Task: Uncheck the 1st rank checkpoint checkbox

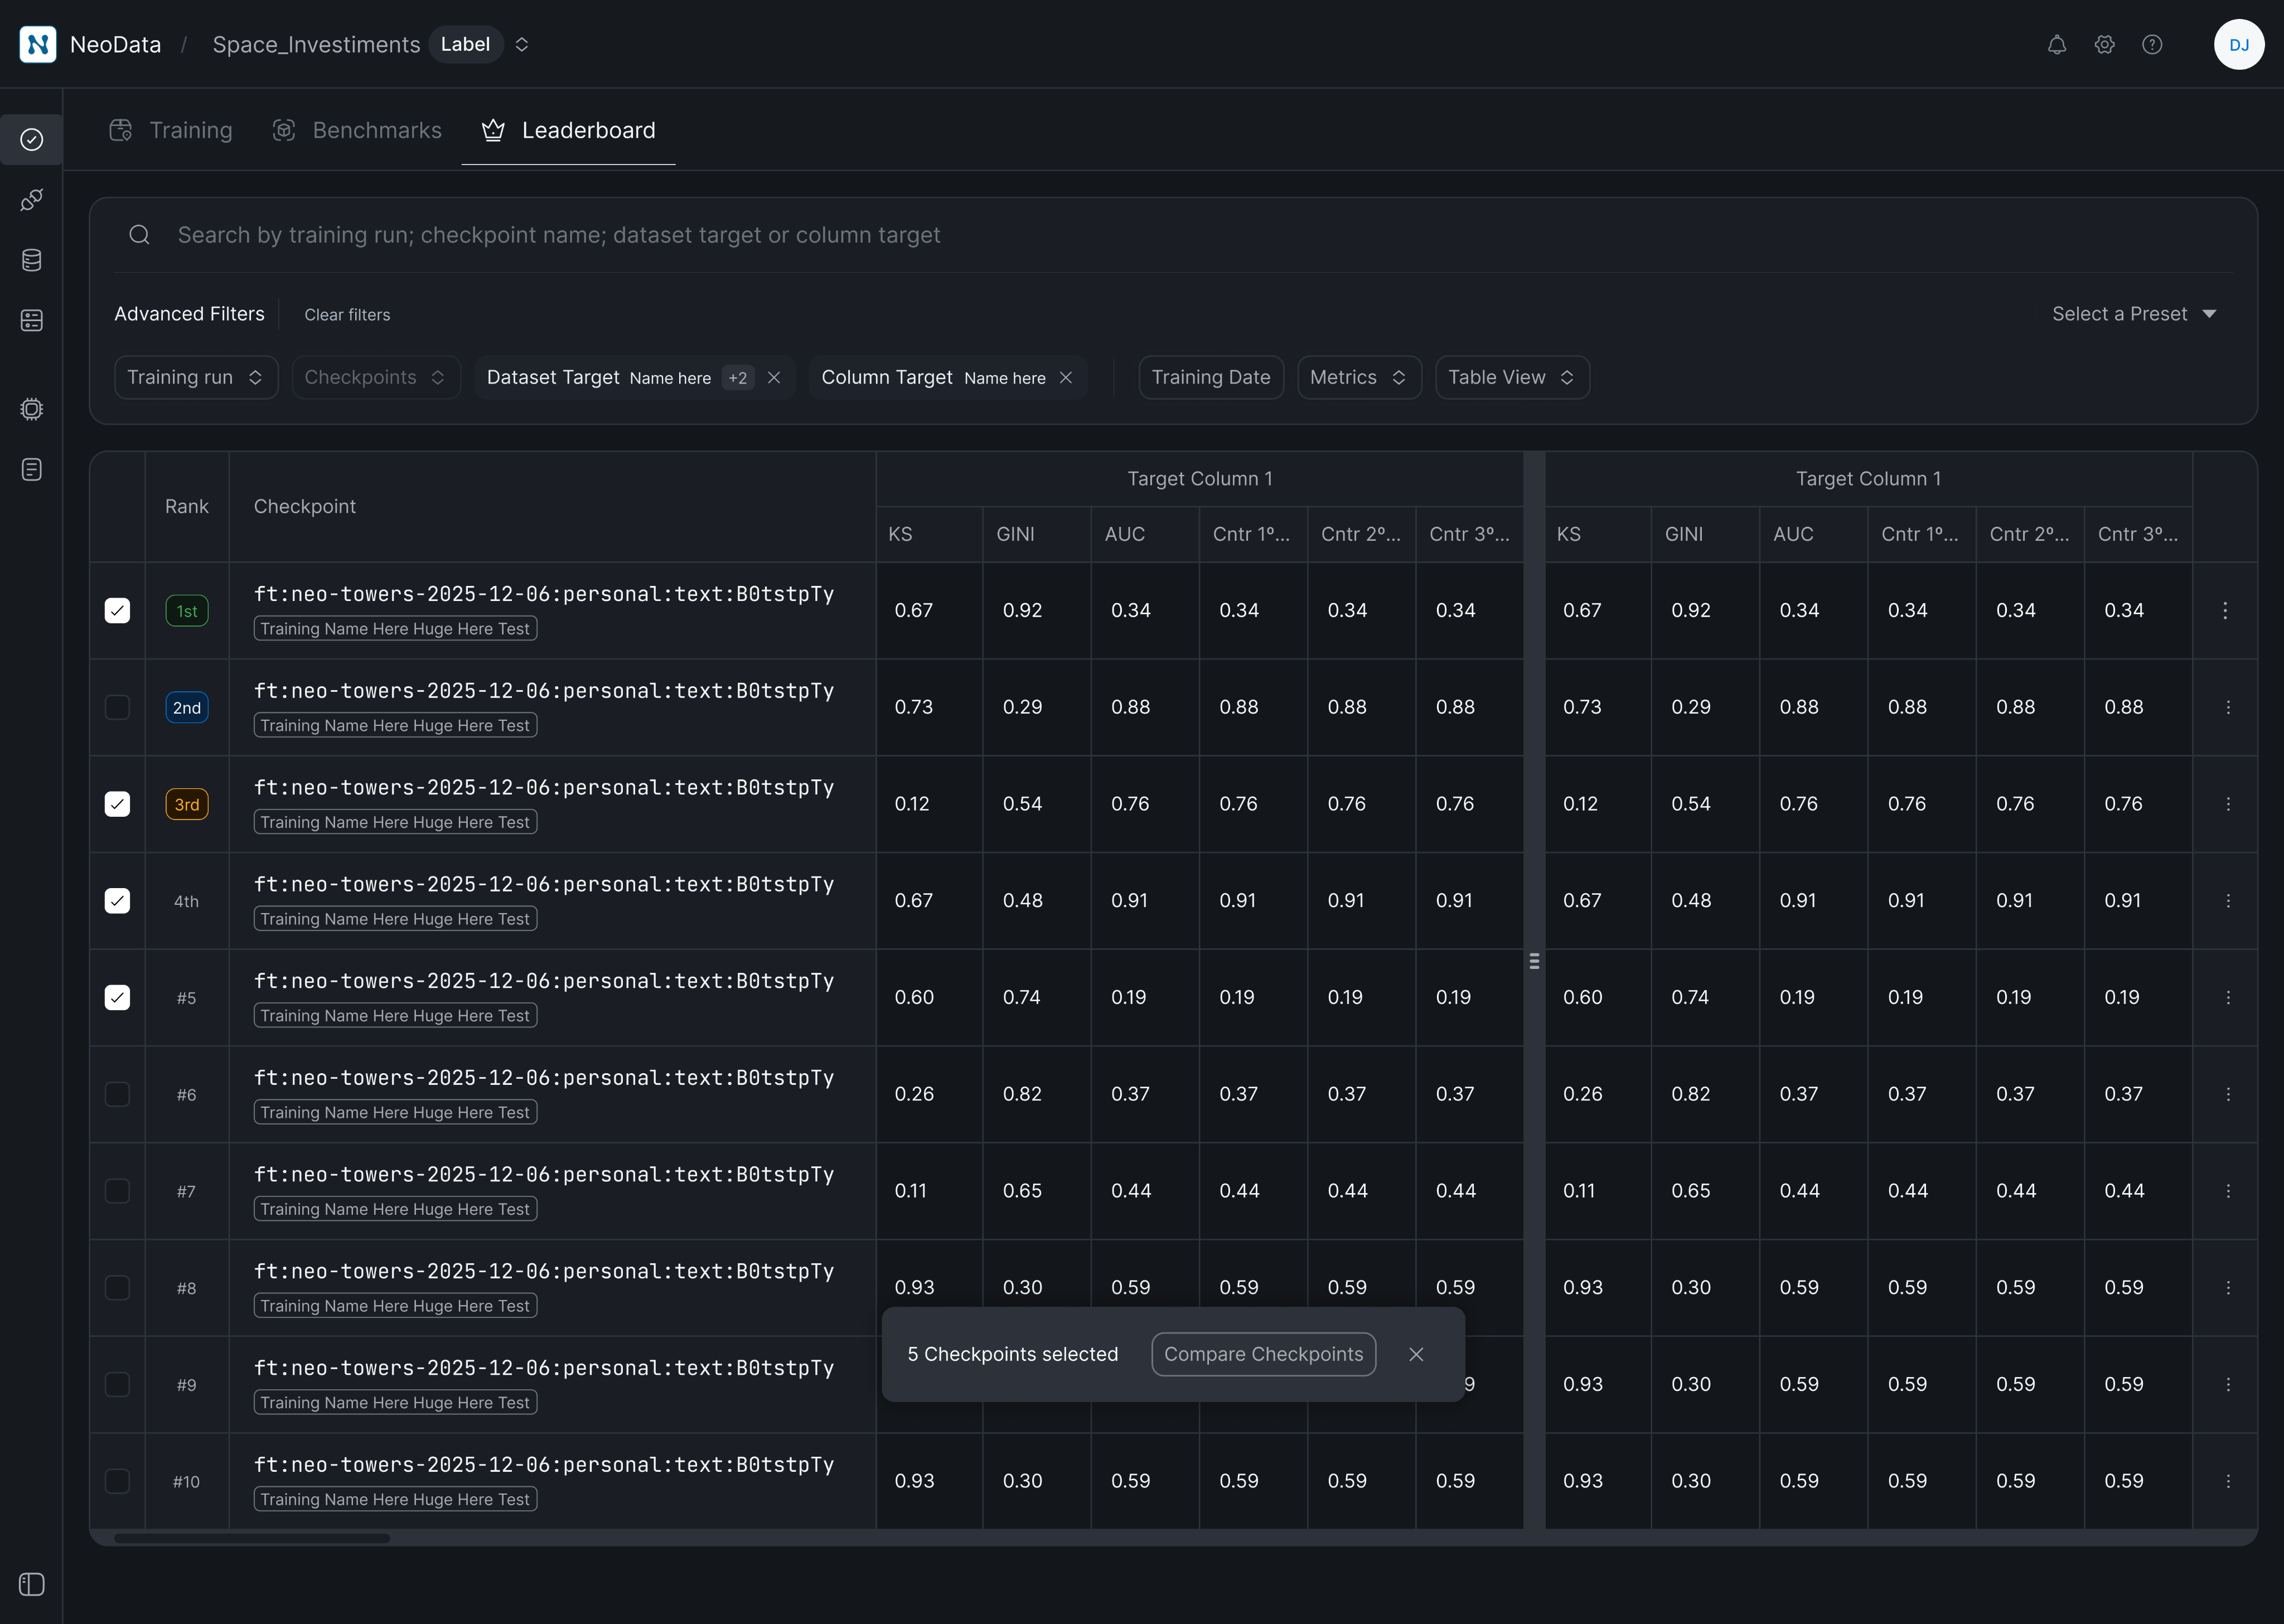Action: tap(117, 611)
